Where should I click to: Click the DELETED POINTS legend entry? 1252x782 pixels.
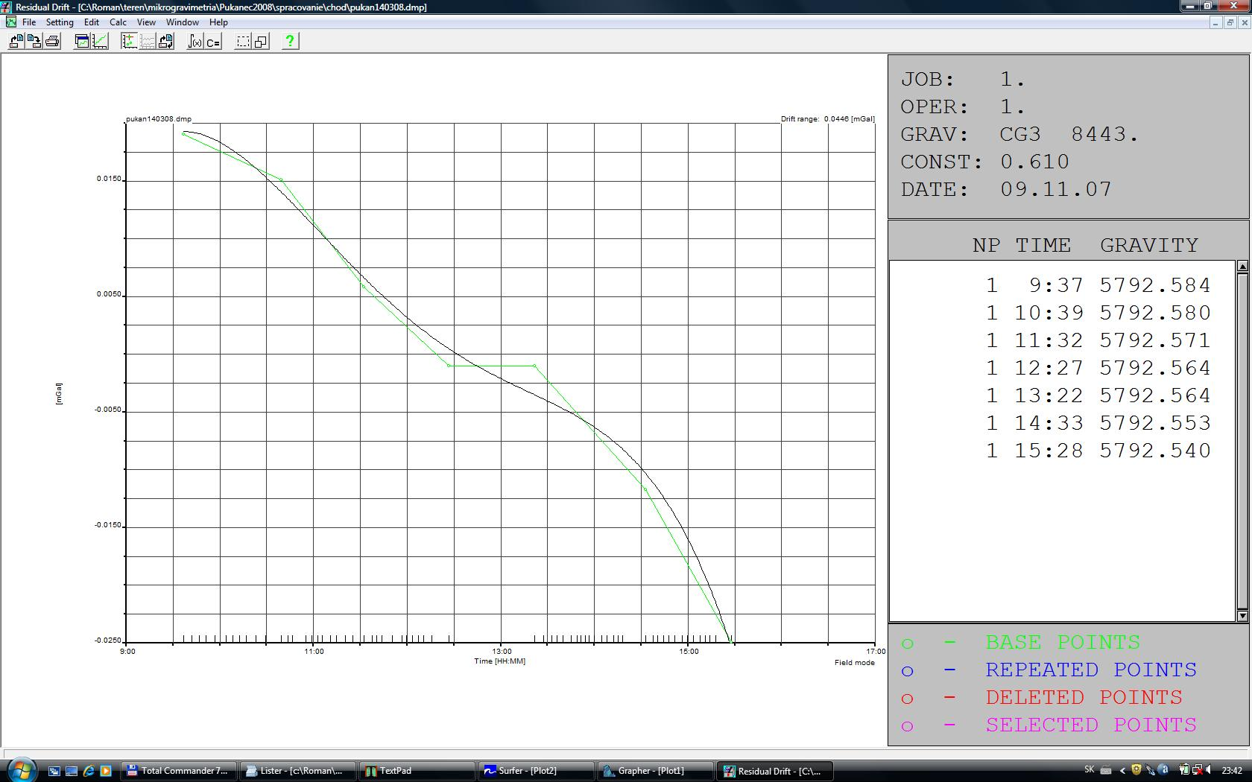1041,697
